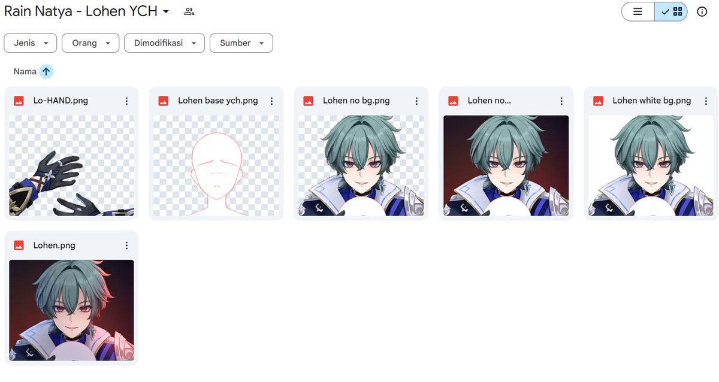Screen dimensions: 719x382
Task: Open more actions for Lohen white bg.png
Action: click(x=706, y=101)
